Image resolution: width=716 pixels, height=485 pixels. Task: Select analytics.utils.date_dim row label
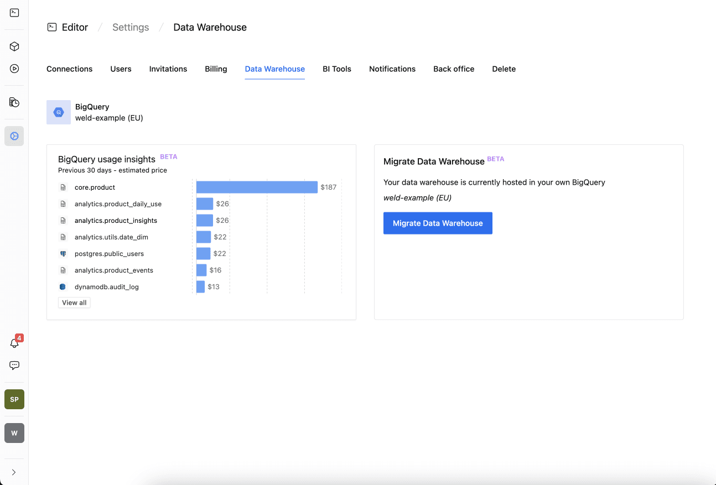(x=111, y=237)
